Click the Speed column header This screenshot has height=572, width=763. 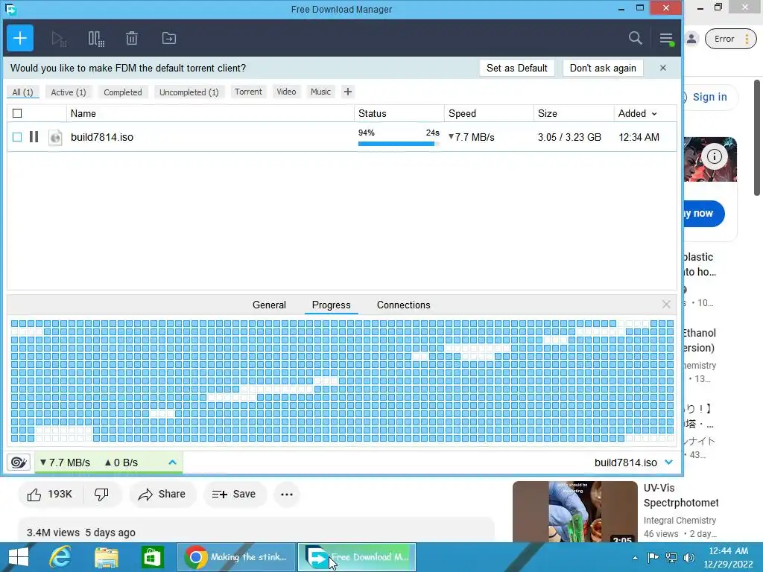coord(489,113)
